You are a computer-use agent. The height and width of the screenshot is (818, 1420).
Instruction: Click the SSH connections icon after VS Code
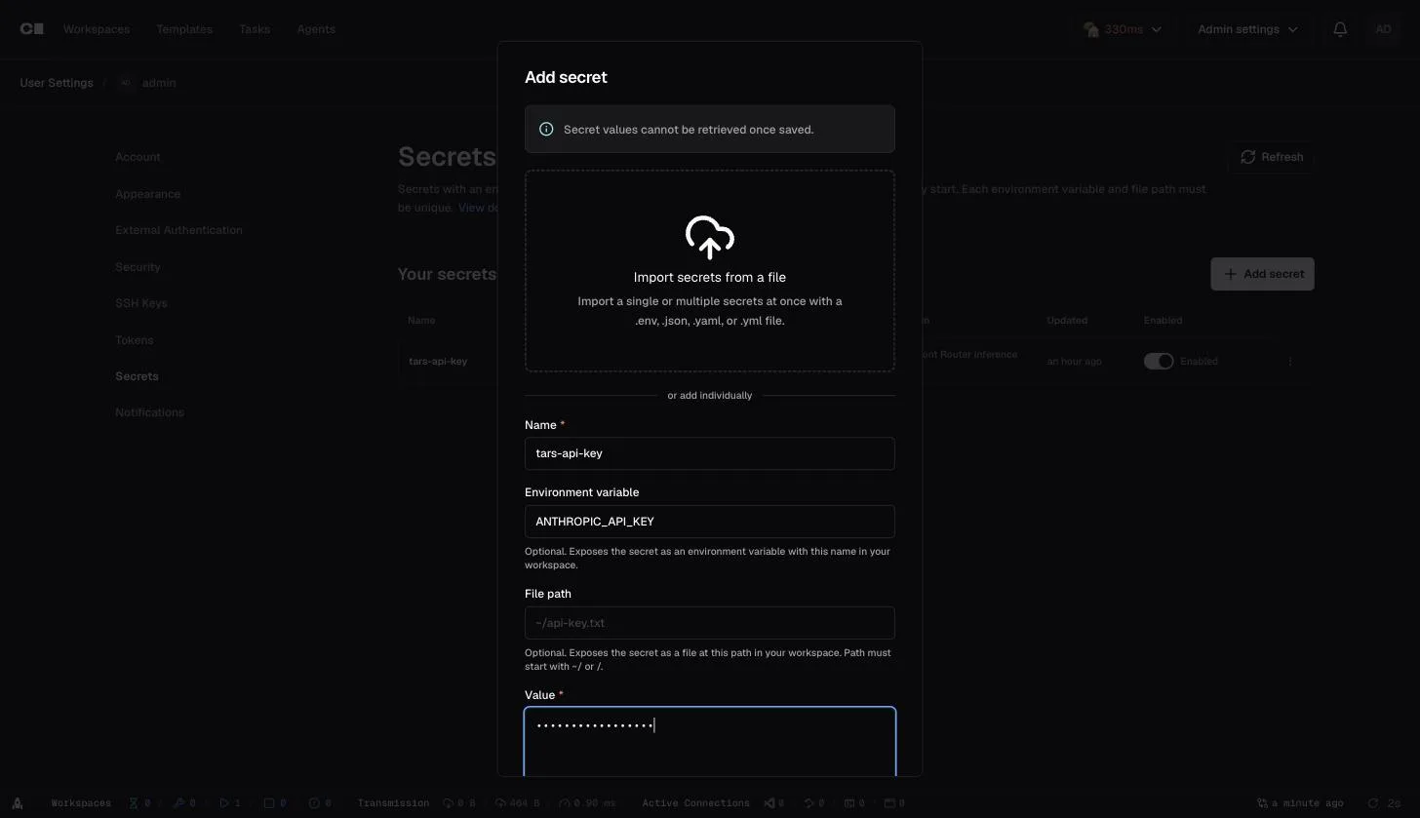pos(809,803)
